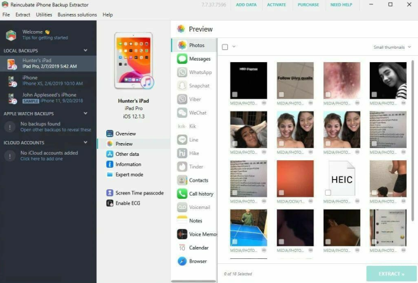Select the Snapchat icon
The image size is (418, 283).
[x=182, y=85]
